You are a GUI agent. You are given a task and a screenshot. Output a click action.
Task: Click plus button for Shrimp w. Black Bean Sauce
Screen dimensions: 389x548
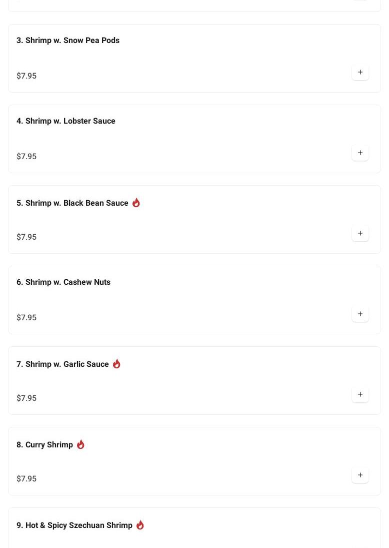pyautogui.click(x=360, y=234)
